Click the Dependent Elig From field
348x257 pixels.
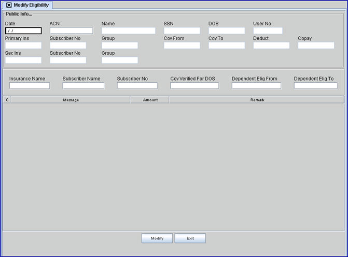256,86
